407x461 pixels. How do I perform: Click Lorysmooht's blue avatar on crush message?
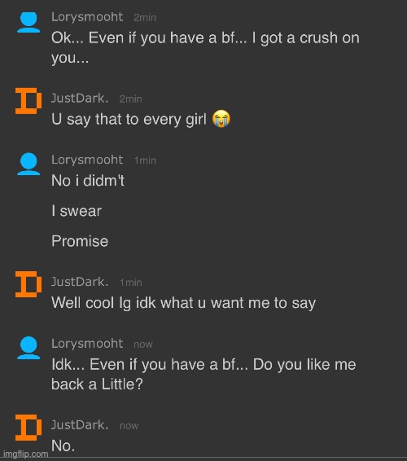click(28, 22)
